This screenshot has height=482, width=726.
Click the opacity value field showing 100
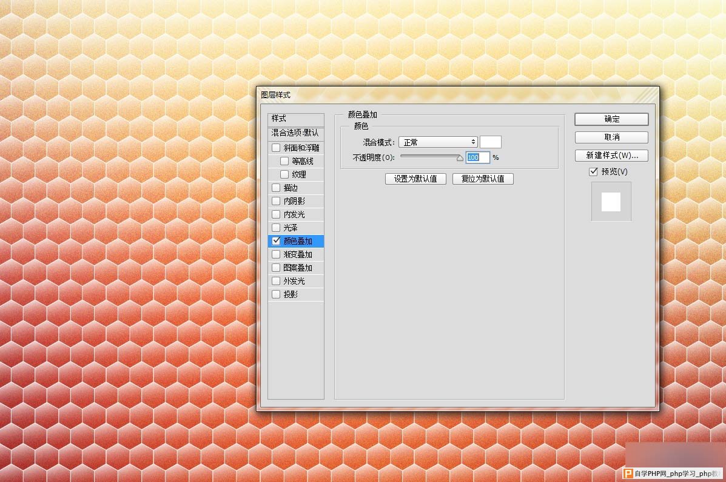pyautogui.click(x=478, y=157)
